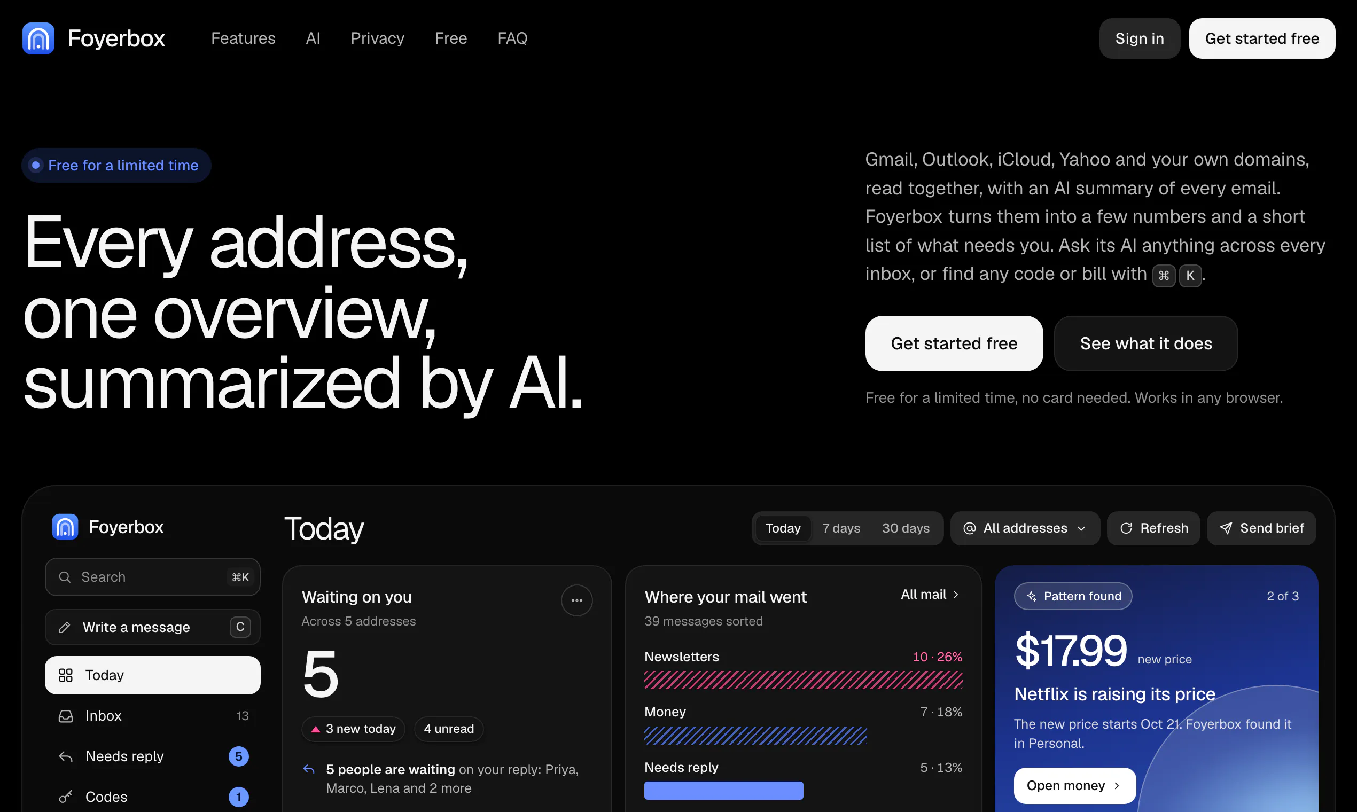Click the C shortcut key on Write a message
The height and width of the screenshot is (812, 1357).
(x=240, y=627)
